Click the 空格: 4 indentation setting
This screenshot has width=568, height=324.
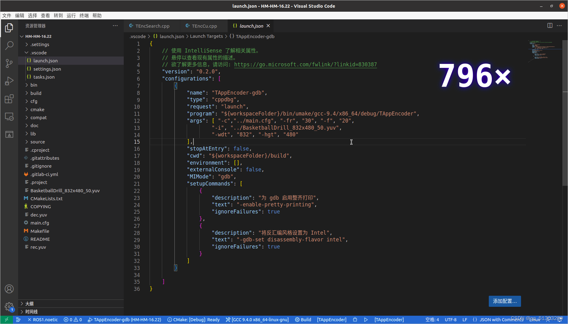point(432,320)
